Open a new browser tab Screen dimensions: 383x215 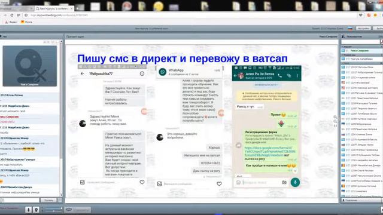[78, 8]
